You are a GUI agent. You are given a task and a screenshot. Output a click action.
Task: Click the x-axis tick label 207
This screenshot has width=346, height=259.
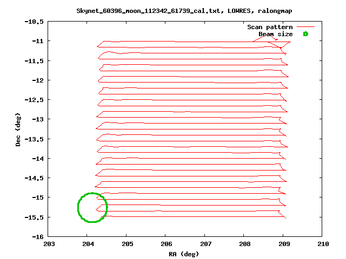point(205,244)
